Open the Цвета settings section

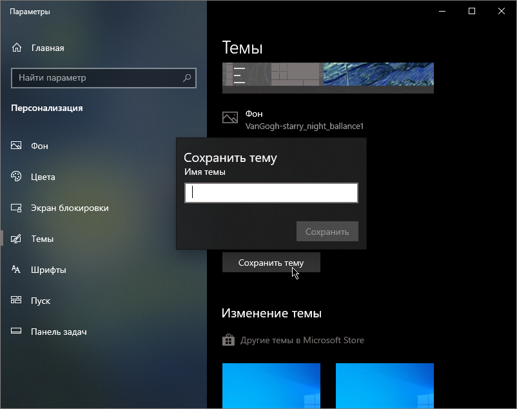coord(43,177)
